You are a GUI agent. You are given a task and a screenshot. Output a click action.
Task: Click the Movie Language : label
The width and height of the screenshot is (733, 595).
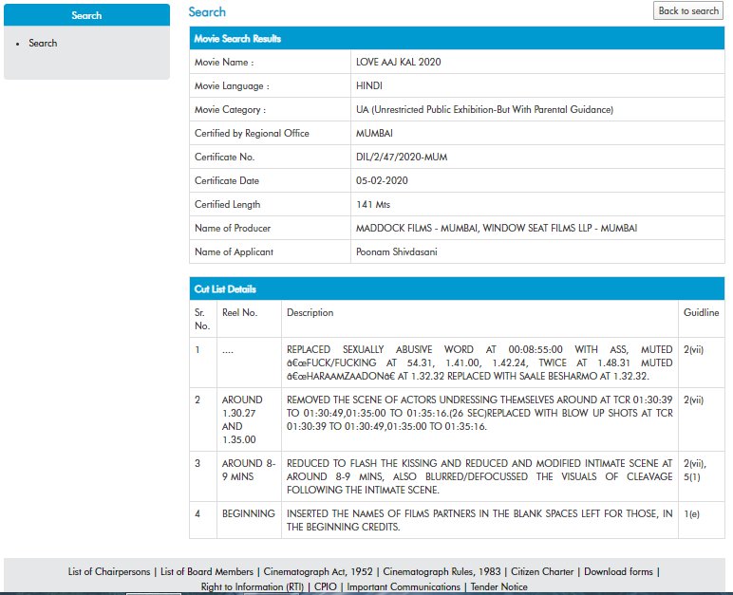[x=232, y=86]
